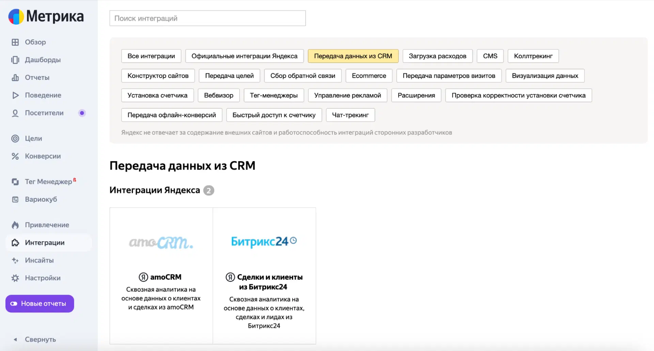Viewport: 654px width, 351px height.
Task: Click the Вариокуб icon
Action: click(15, 199)
